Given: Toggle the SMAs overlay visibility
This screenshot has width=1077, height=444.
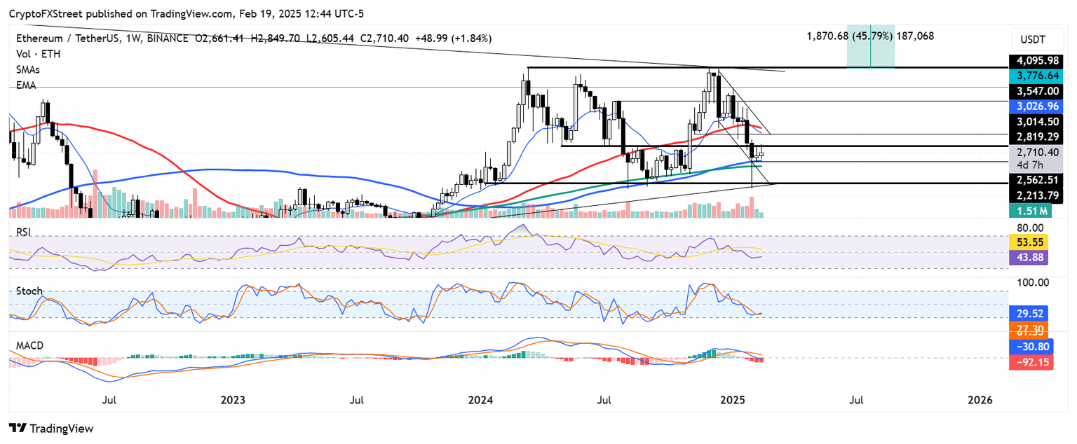Looking at the screenshot, I should point(26,69).
